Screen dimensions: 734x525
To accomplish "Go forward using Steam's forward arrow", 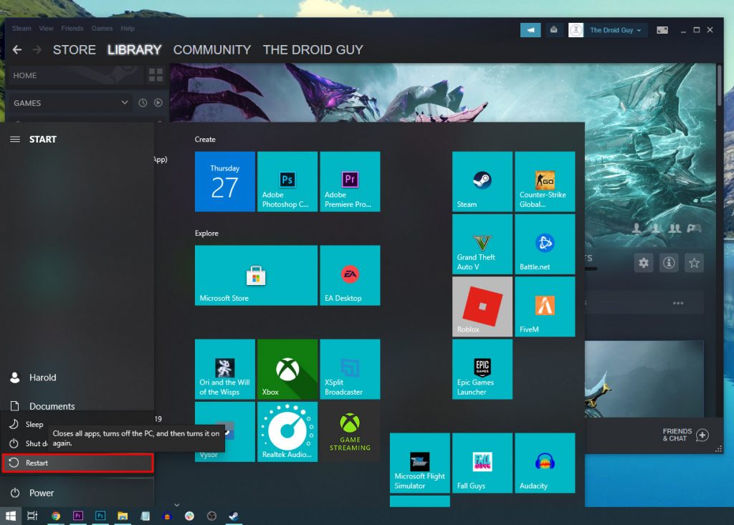I will coord(37,49).
